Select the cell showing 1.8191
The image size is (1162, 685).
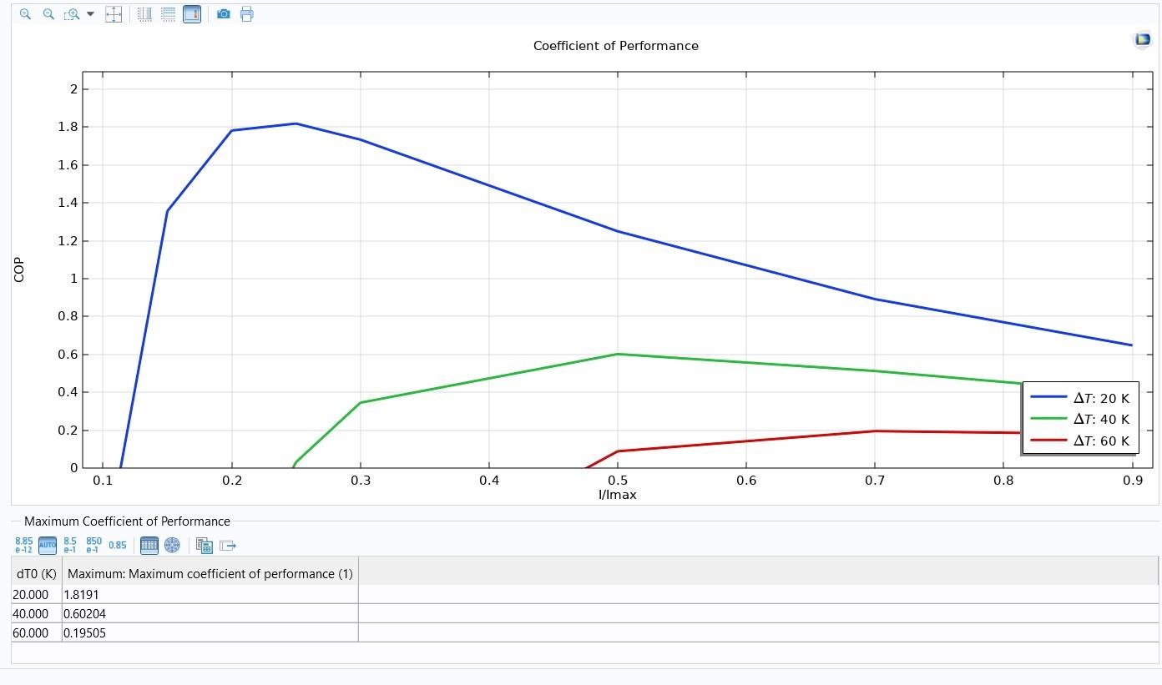(x=210, y=594)
